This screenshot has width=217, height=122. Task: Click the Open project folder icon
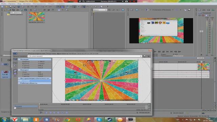tap(6, 7)
